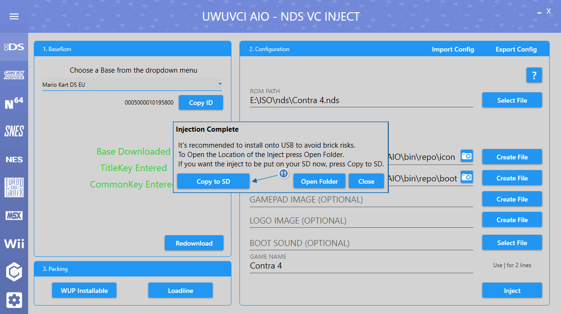Select the NES console icon

pyautogui.click(x=14, y=159)
